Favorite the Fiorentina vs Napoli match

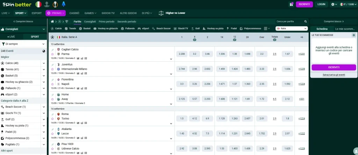pos(52,84)
